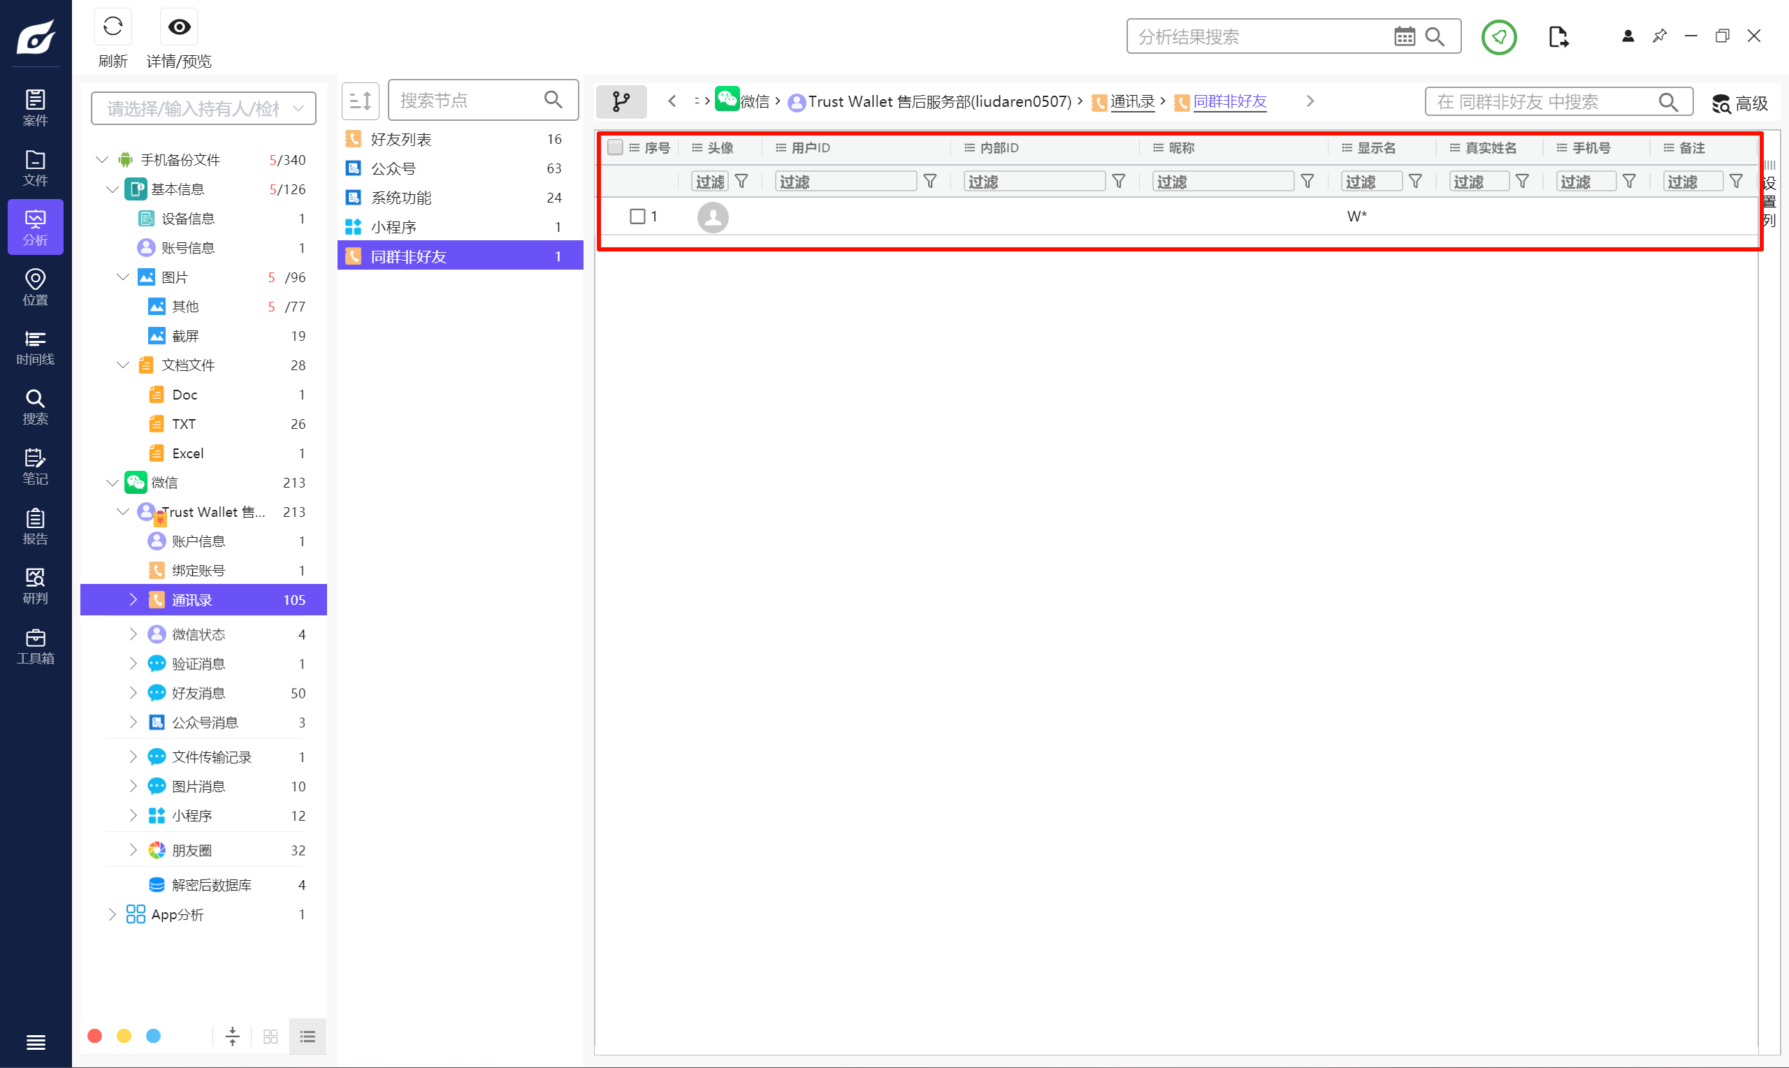Switch to grid view icon in bottom toolbar
1789x1068 pixels.
pos(270,1036)
